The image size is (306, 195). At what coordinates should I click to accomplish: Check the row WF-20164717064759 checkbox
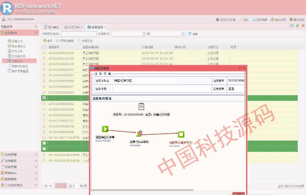pyautogui.click(x=44, y=137)
